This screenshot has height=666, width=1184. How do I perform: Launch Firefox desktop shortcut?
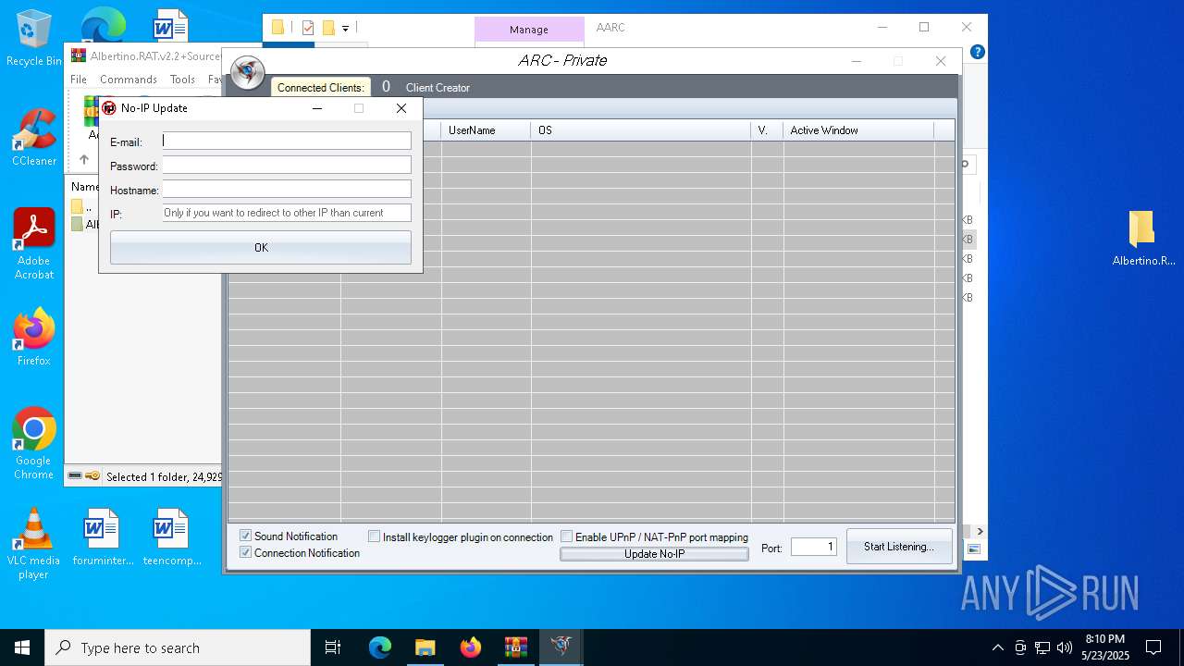point(34,338)
